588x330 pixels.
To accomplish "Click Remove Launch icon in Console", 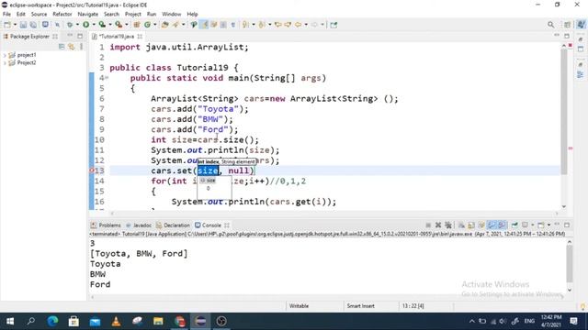I will pos(438,225).
